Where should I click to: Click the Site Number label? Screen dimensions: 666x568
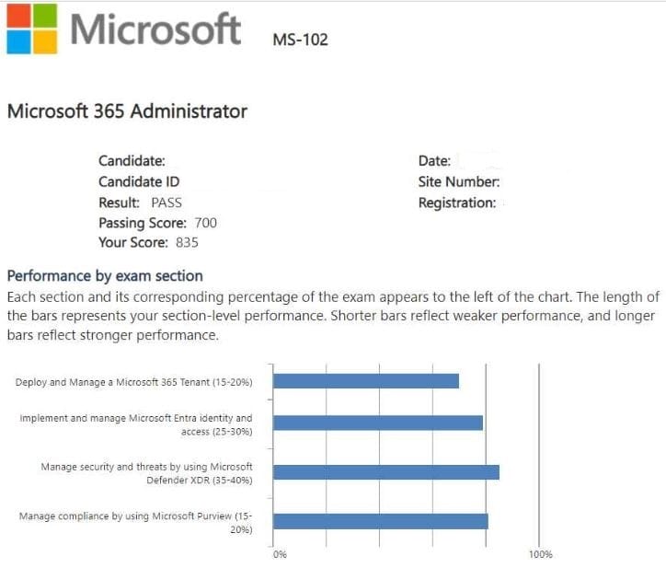coord(458,181)
